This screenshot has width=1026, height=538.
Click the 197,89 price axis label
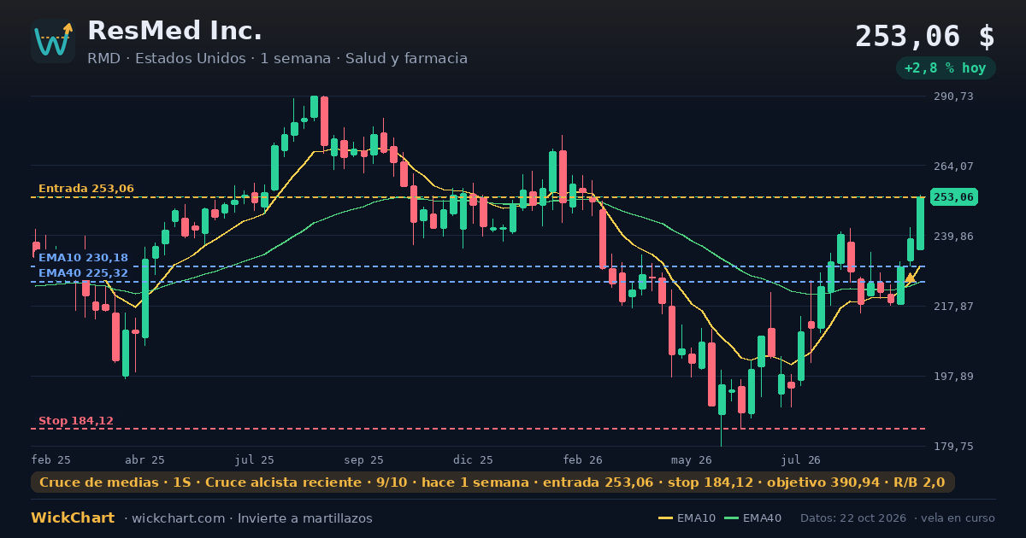[953, 377]
